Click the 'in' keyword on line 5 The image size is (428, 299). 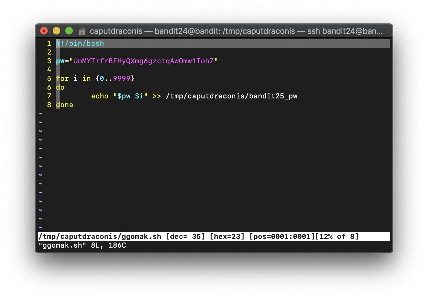point(87,78)
